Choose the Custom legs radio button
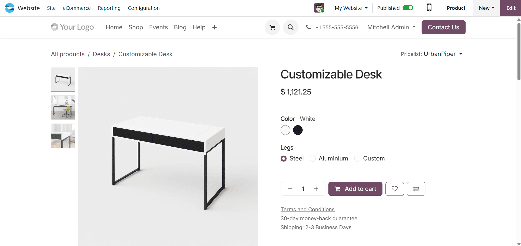Image resolution: width=521 pixels, height=246 pixels. pos(357,159)
